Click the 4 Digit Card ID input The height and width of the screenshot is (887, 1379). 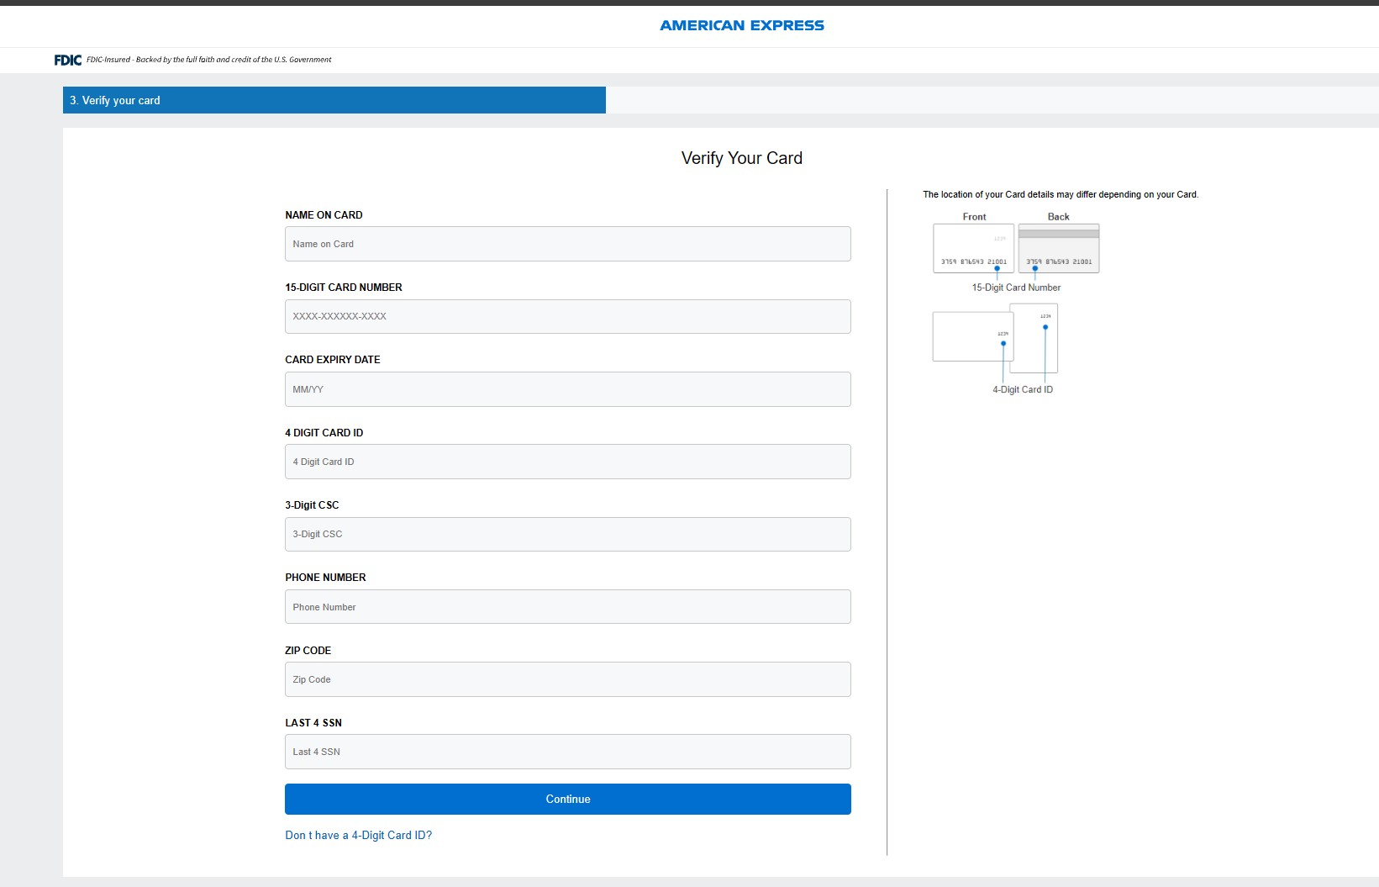pyautogui.click(x=567, y=462)
